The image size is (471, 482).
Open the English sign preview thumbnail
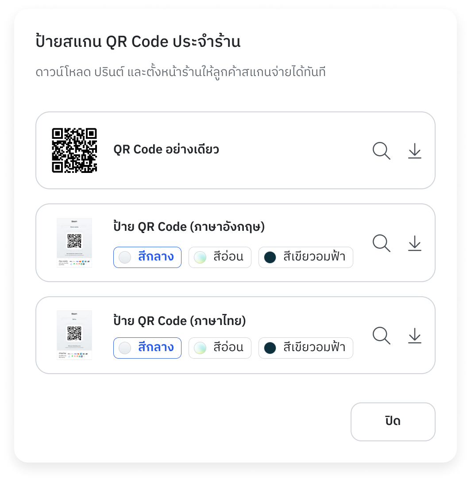coord(74,243)
